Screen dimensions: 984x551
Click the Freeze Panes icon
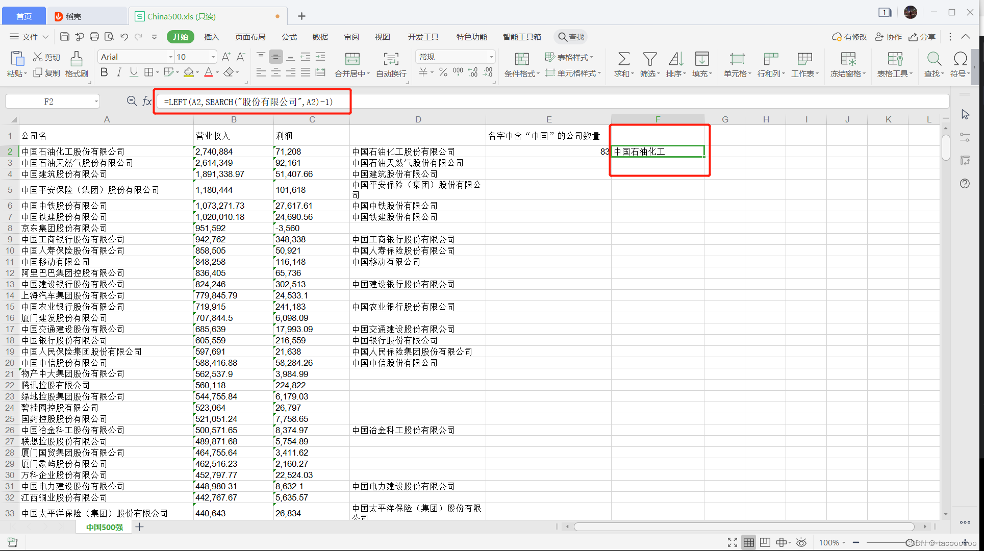(x=848, y=59)
